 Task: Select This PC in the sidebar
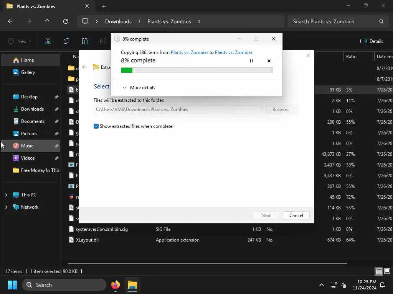(x=28, y=195)
